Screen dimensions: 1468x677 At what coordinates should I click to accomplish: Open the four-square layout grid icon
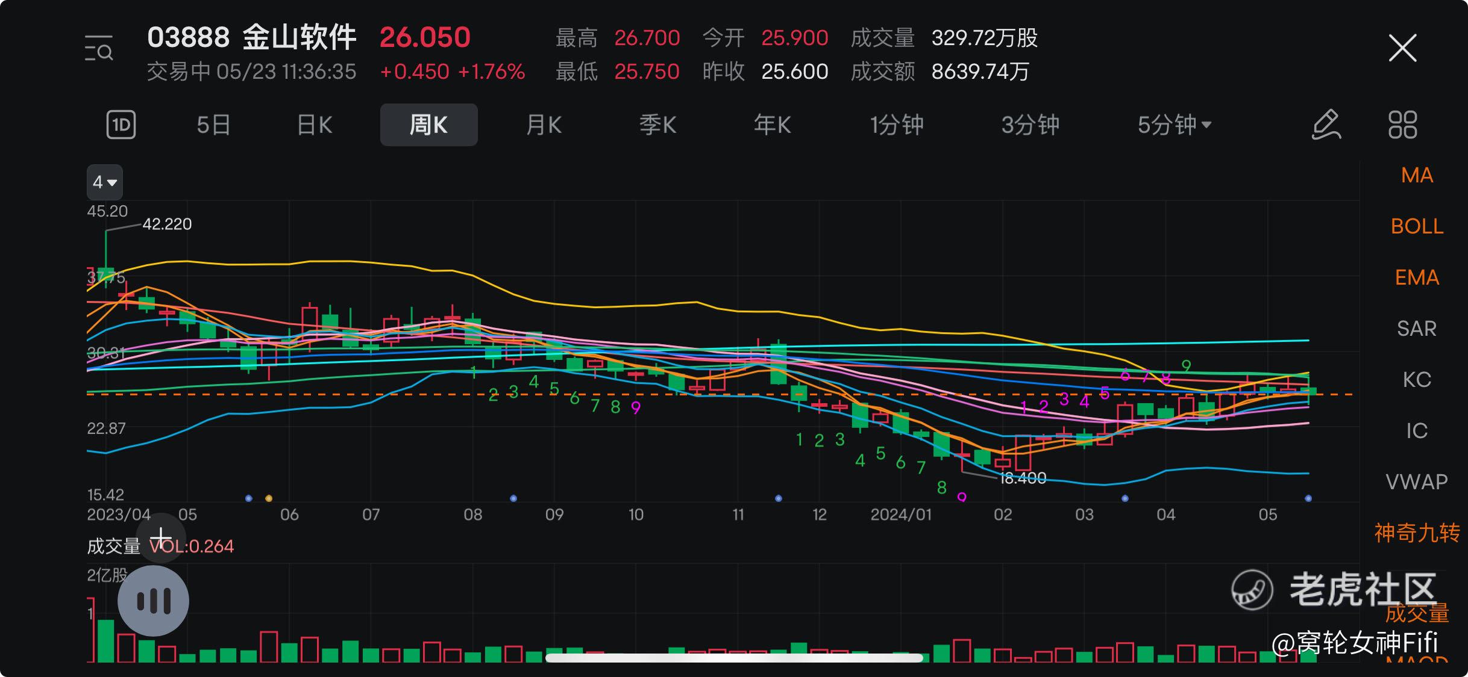tap(1402, 125)
